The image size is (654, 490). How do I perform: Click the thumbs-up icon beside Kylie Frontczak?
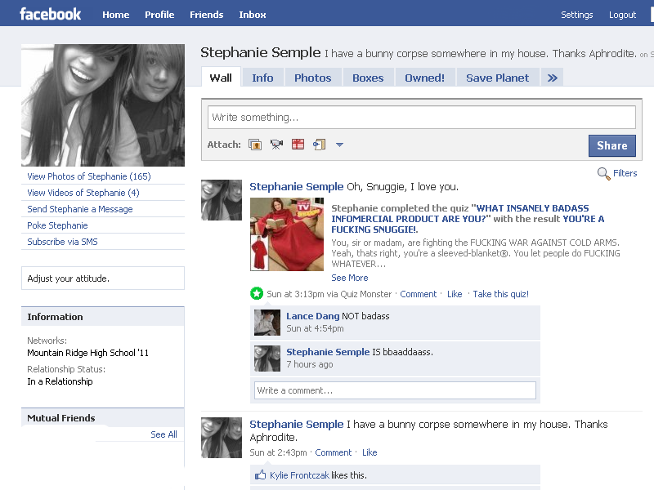tap(262, 475)
